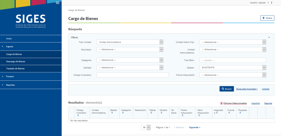Open the Municipio dropdown
Screen dimensions: 281x136
coord(130,49)
